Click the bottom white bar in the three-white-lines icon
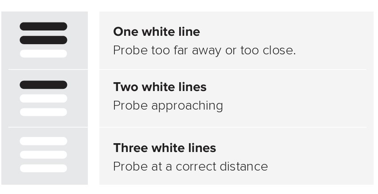Viewport: 378px width, 194px height. pyautogui.click(x=43, y=168)
